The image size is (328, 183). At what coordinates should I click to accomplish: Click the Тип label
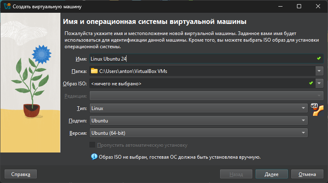(x=82, y=108)
